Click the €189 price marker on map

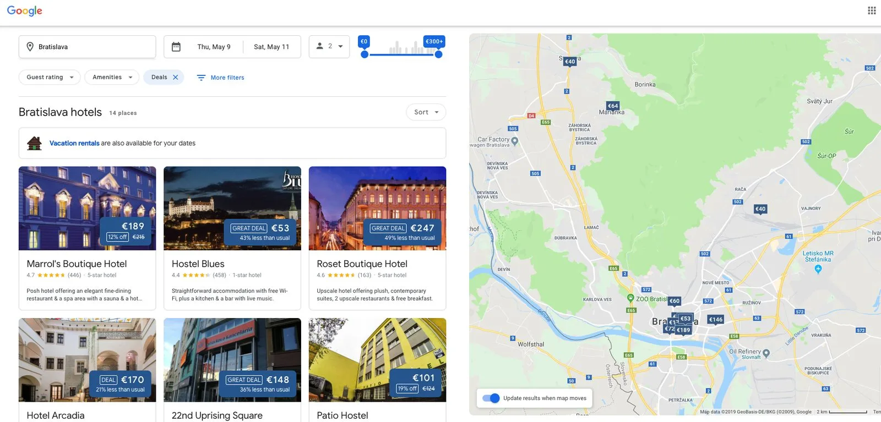click(683, 330)
